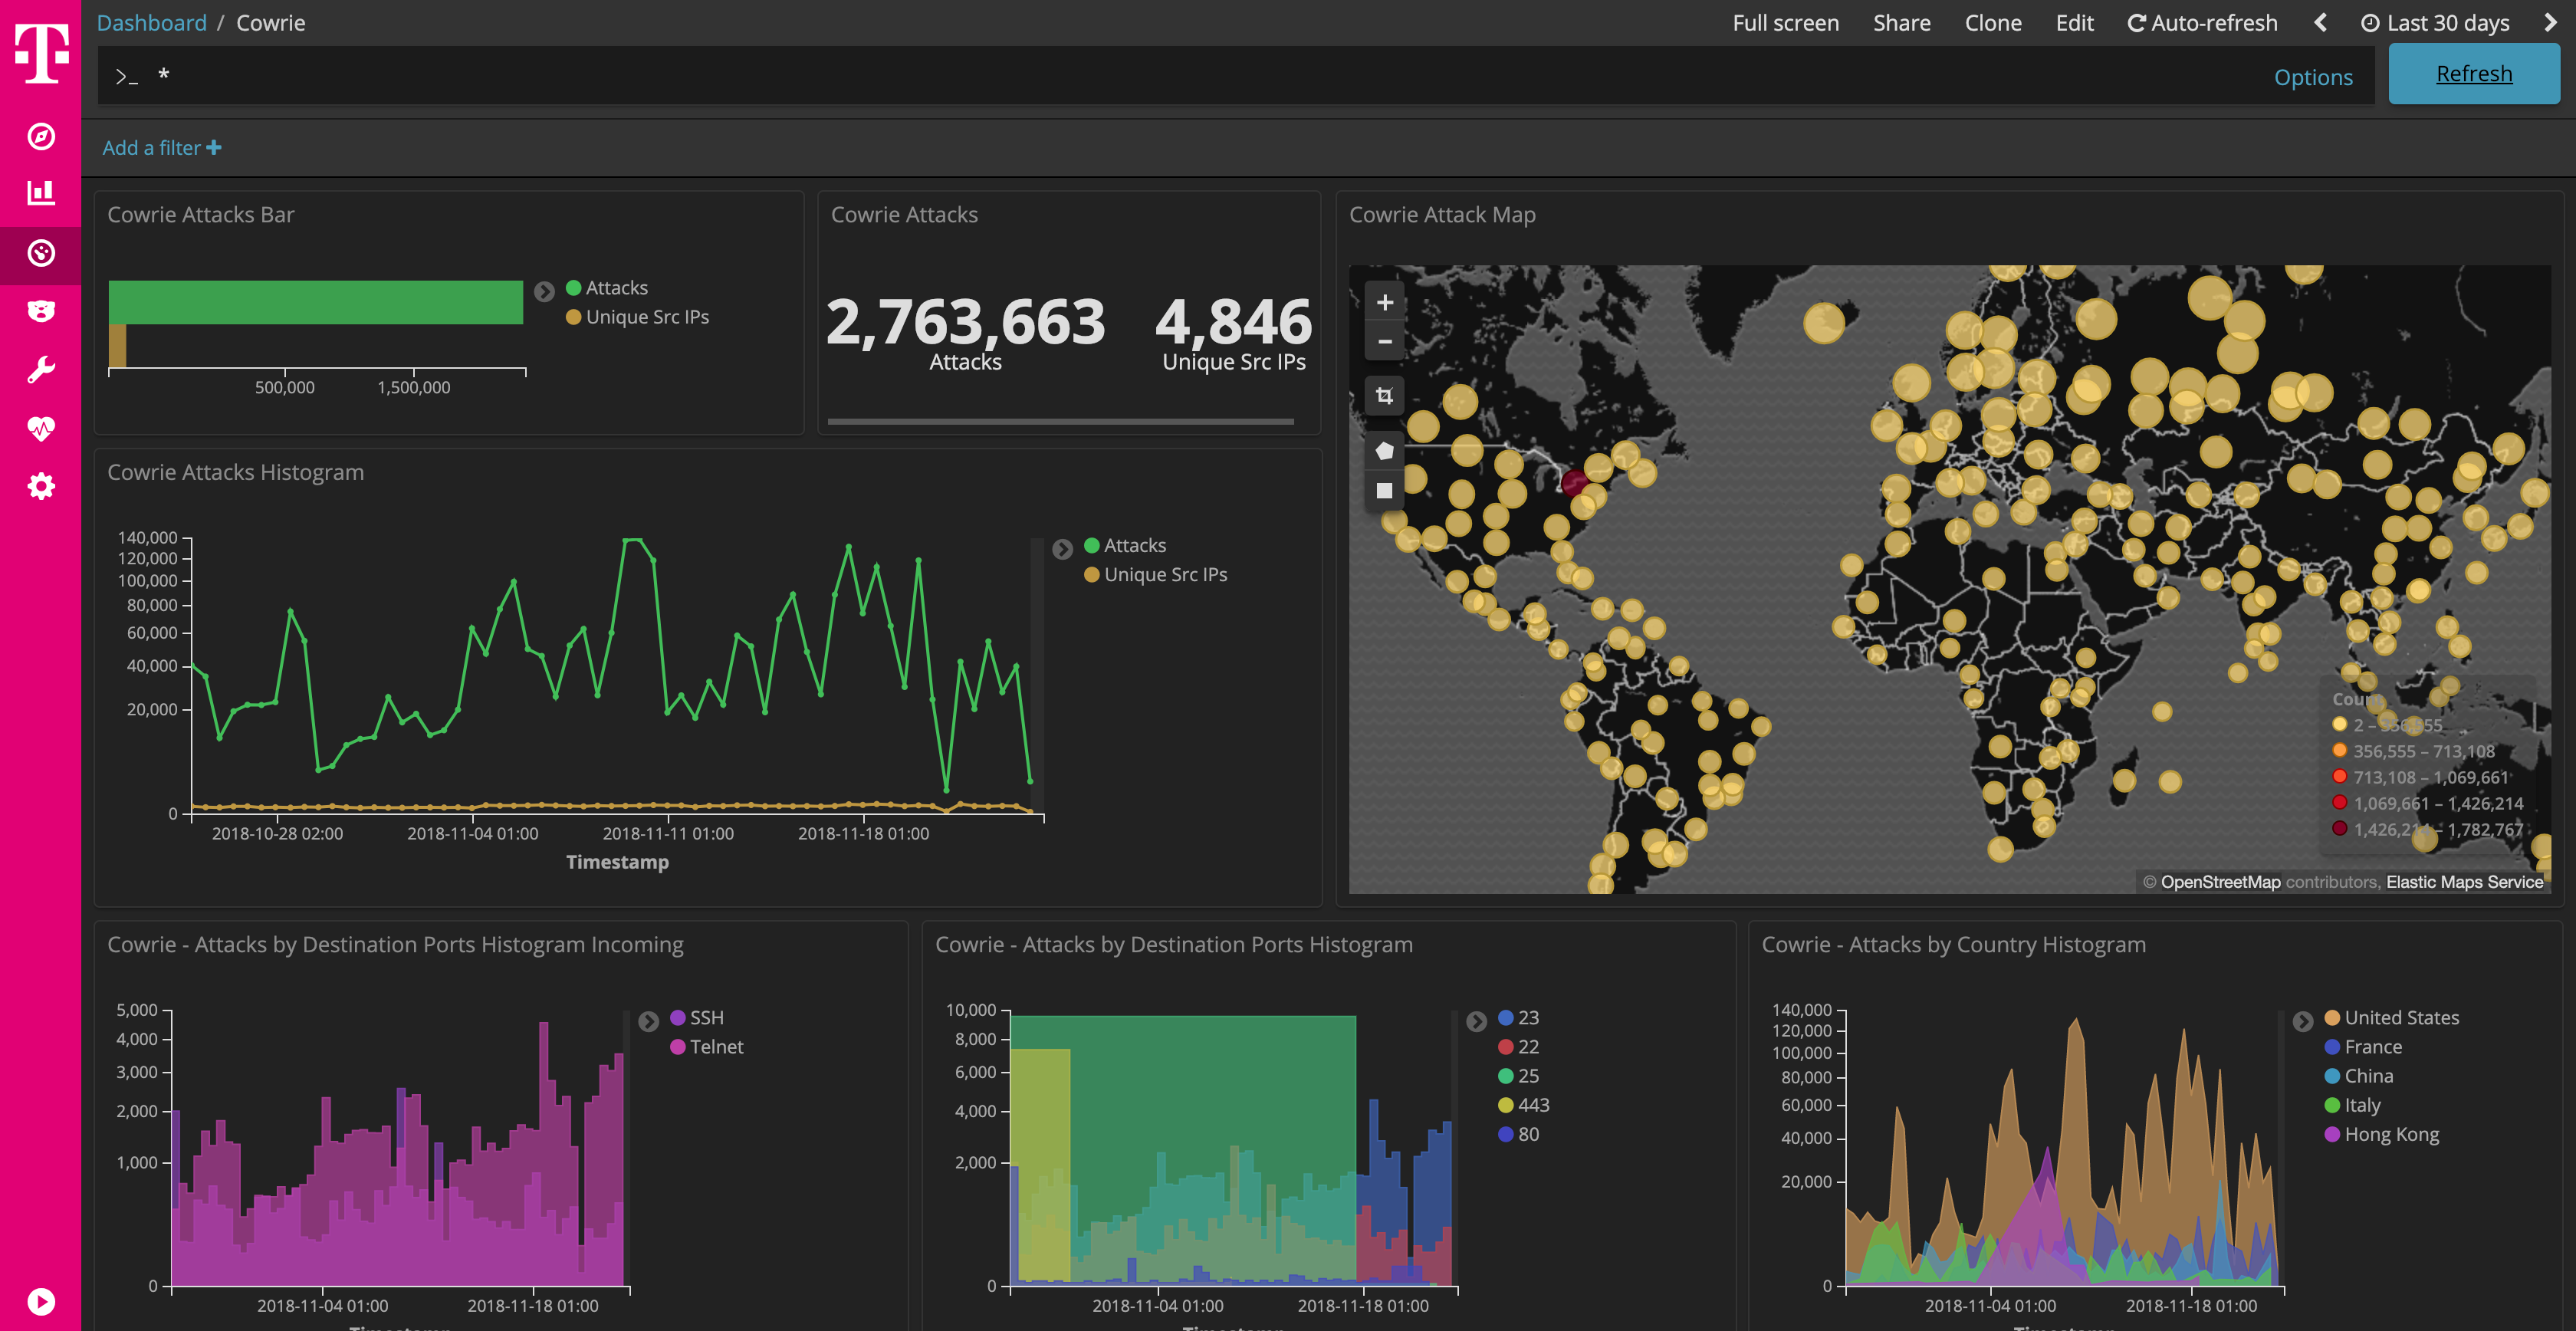2576x1331 pixels.
Task: Open Management using the gear icon
Action: 40,486
